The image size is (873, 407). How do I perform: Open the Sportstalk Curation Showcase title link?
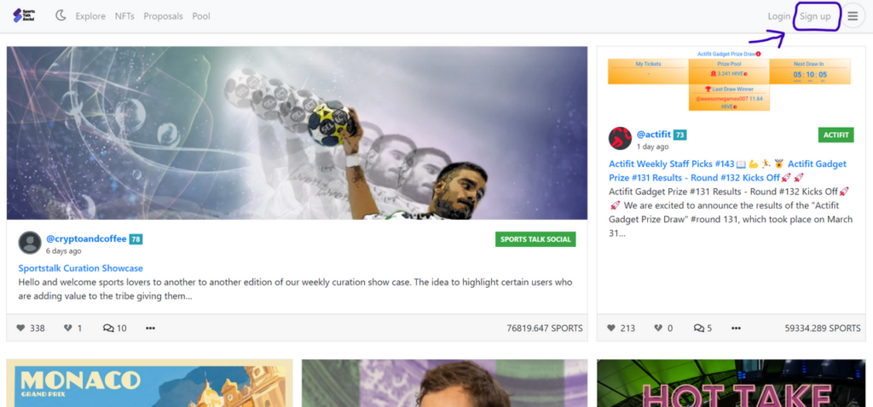pyautogui.click(x=81, y=268)
